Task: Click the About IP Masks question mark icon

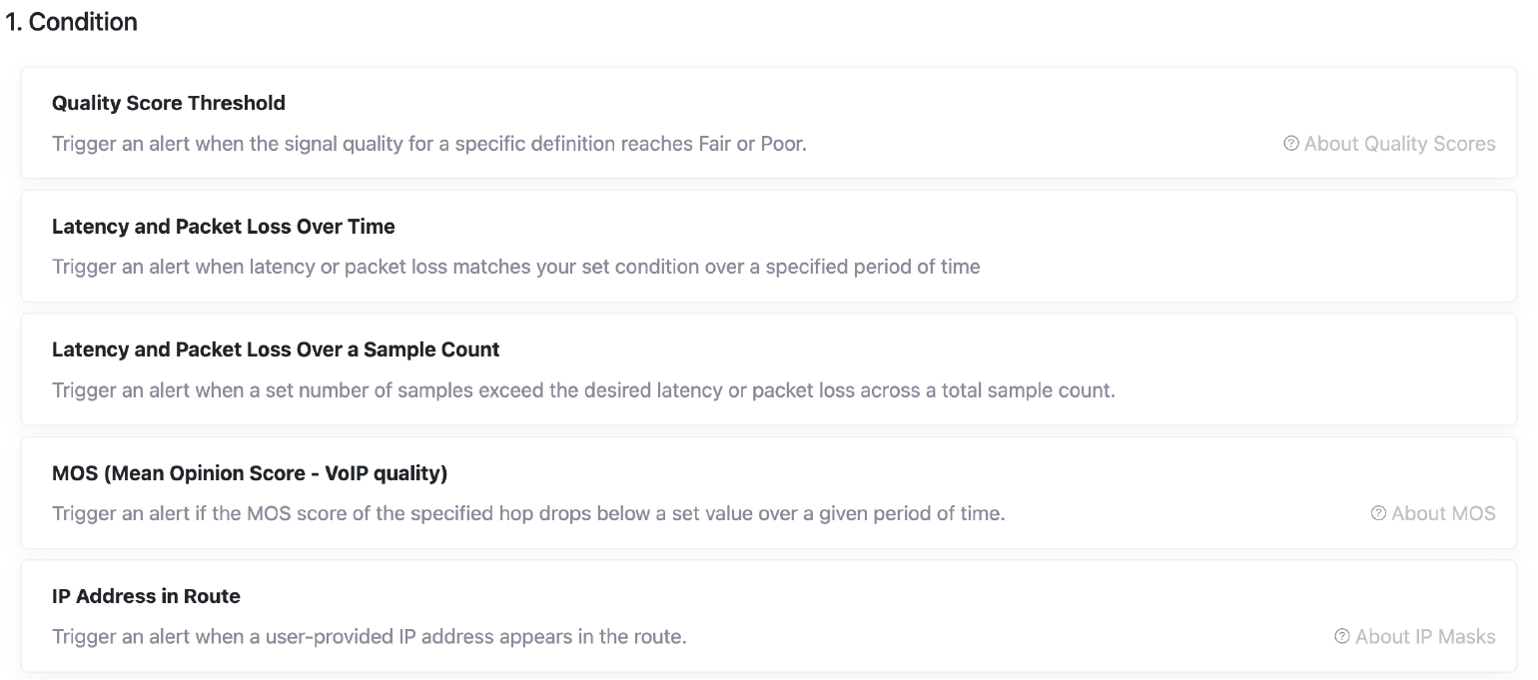Action: click(1341, 636)
